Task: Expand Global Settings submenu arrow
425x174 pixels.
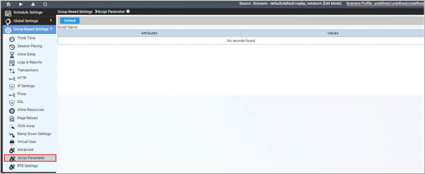Action: 51,20
